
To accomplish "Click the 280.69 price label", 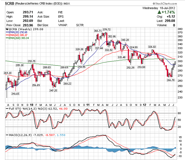I will tap(64, 67).
